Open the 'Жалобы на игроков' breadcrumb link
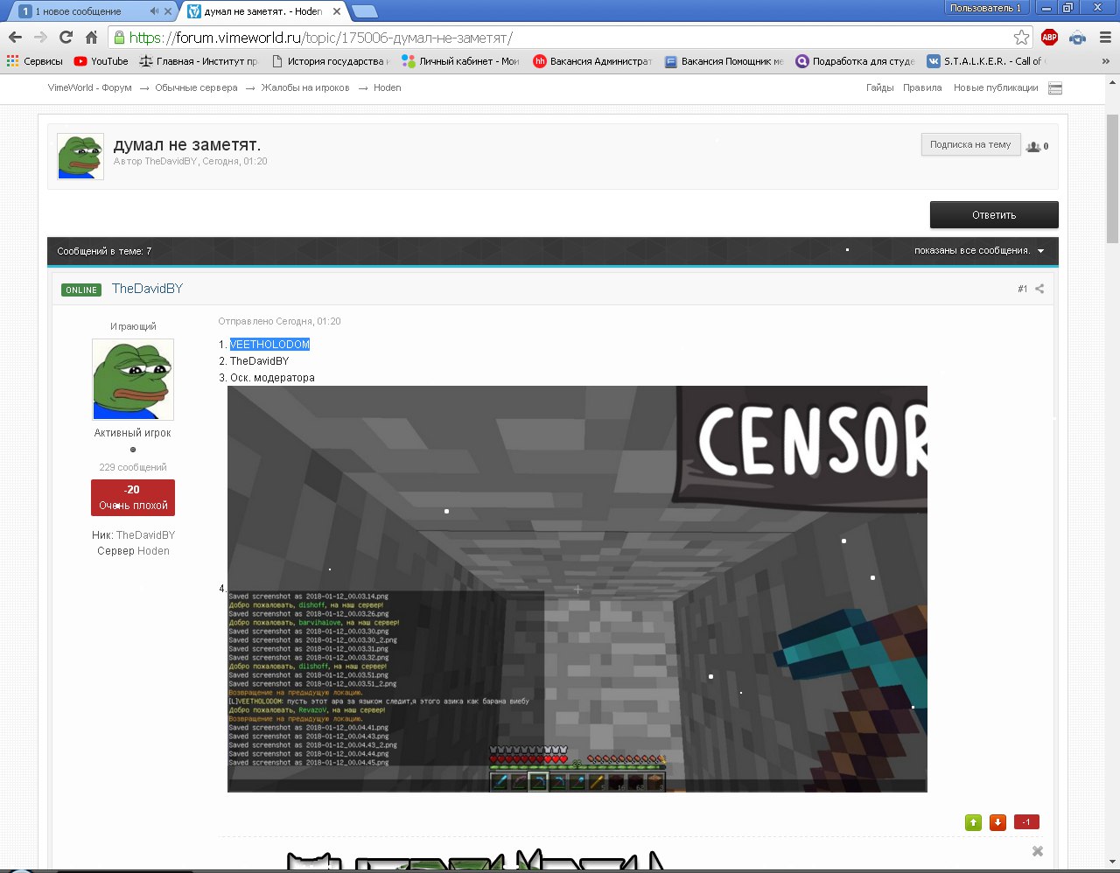This screenshot has height=873, width=1120. 304,87
